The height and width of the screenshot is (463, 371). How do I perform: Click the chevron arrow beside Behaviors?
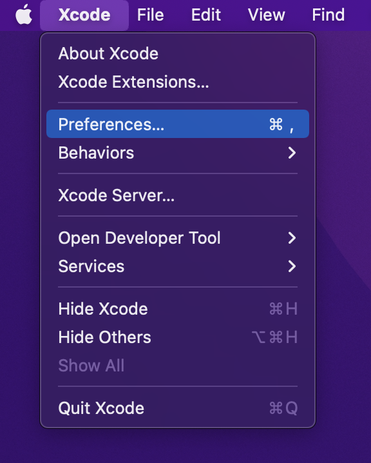click(292, 153)
